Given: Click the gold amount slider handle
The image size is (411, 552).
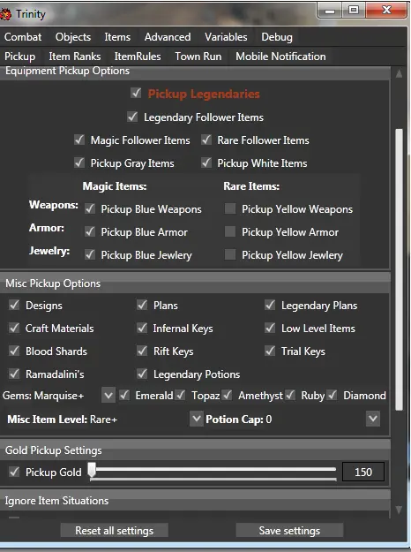Looking at the screenshot, I should tap(92, 471).
